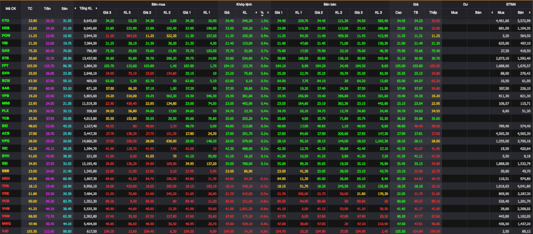Click VHM matched volume 1,001,20

[246, 208]
